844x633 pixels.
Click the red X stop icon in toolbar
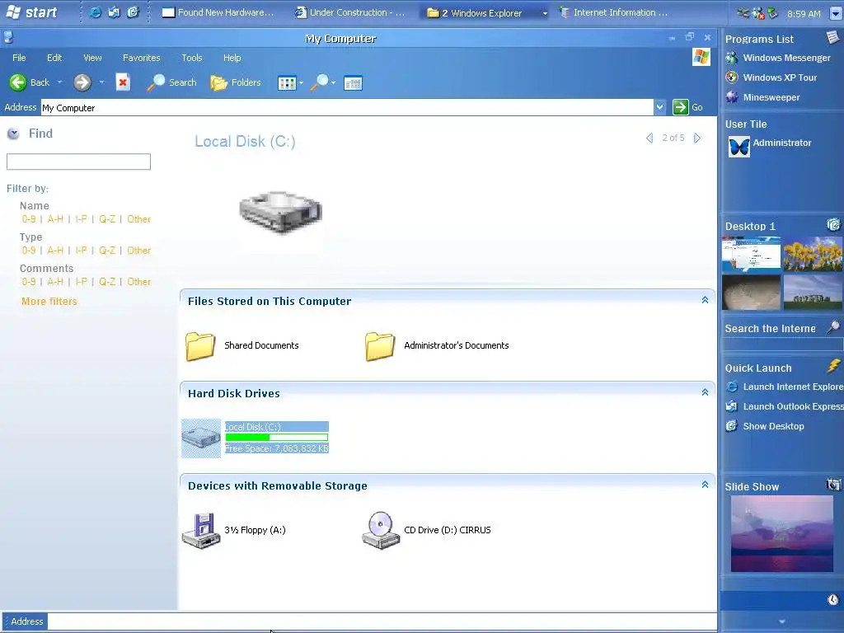tap(123, 82)
